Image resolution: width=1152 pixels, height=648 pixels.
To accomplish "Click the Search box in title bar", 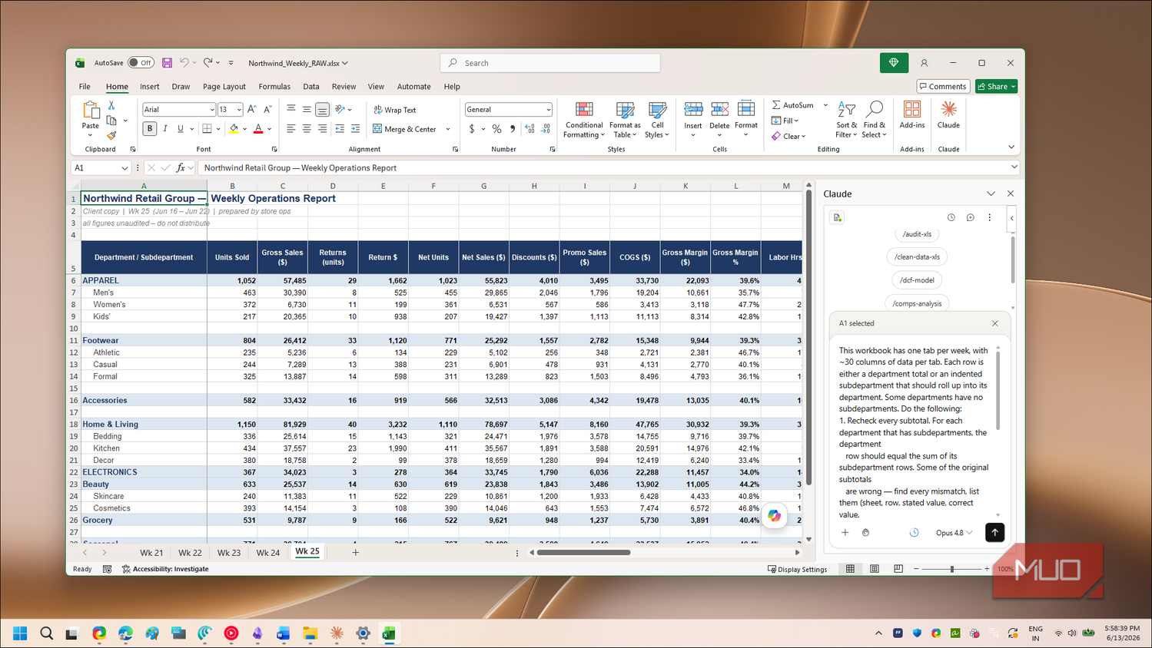I will click(x=550, y=63).
